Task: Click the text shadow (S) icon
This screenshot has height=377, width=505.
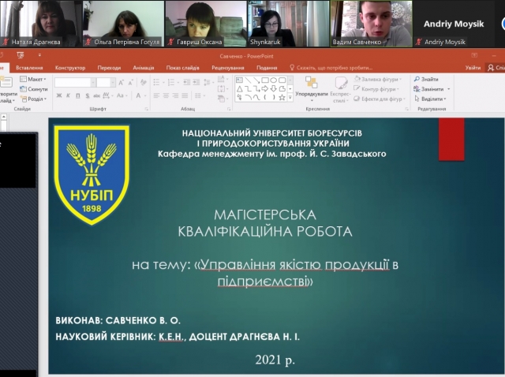Action: click(x=88, y=95)
